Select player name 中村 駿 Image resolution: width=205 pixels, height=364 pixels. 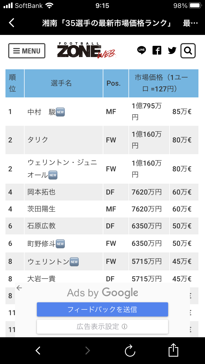42,112
